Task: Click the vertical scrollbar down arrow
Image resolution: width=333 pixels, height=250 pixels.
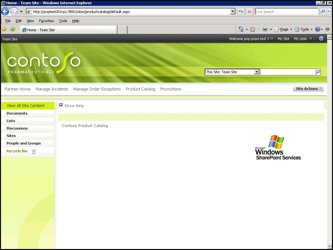Action: click(330, 246)
